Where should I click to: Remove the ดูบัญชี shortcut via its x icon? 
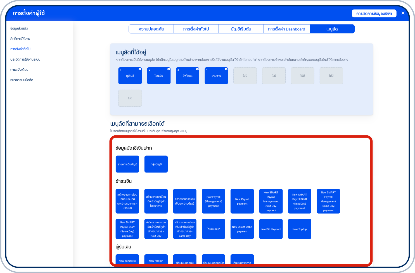(140, 69)
